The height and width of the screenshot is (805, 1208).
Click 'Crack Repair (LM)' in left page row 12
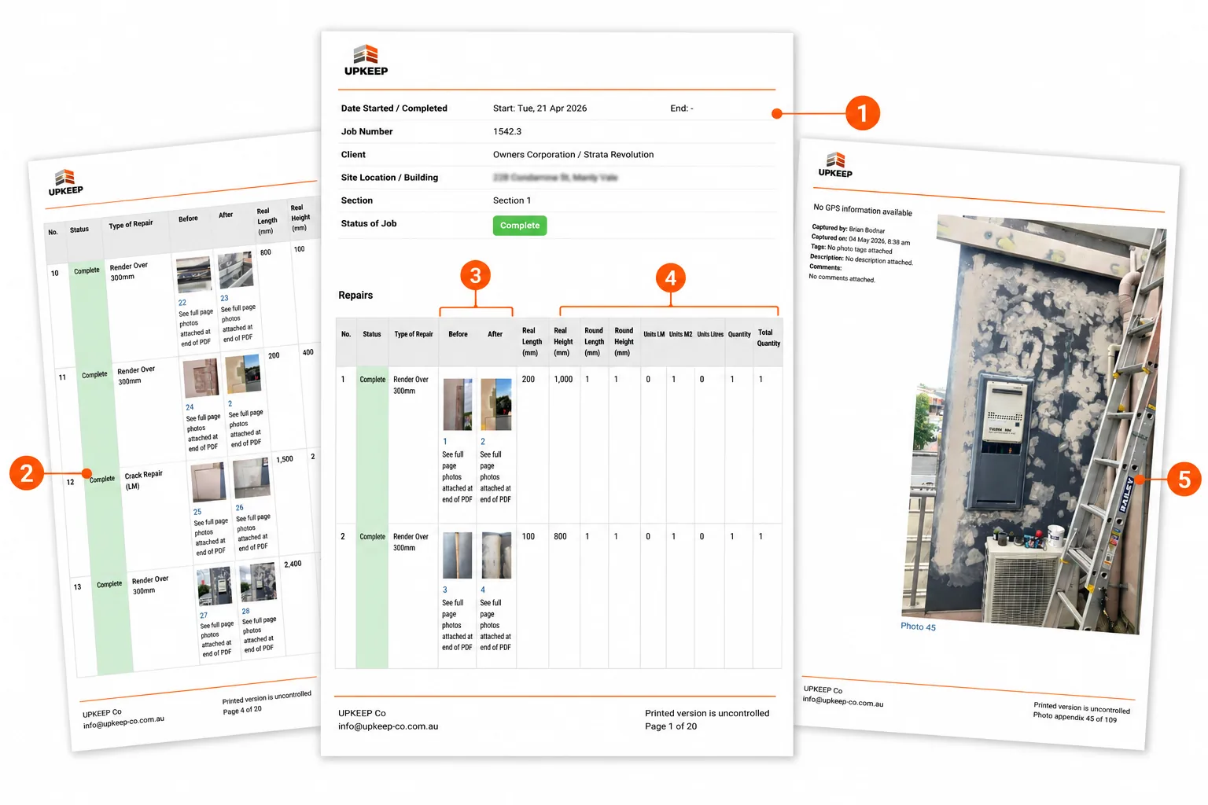point(142,480)
